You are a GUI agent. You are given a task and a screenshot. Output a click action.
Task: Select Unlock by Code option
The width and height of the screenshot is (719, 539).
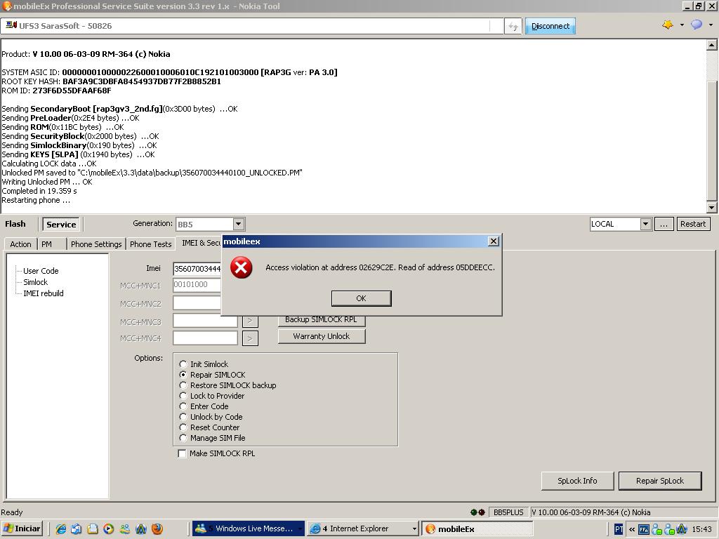(x=183, y=417)
